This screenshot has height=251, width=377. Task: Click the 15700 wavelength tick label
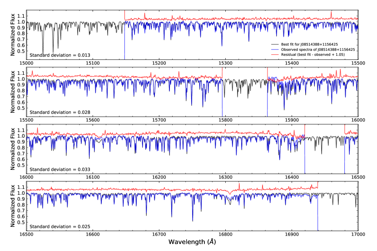click(159, 120)
